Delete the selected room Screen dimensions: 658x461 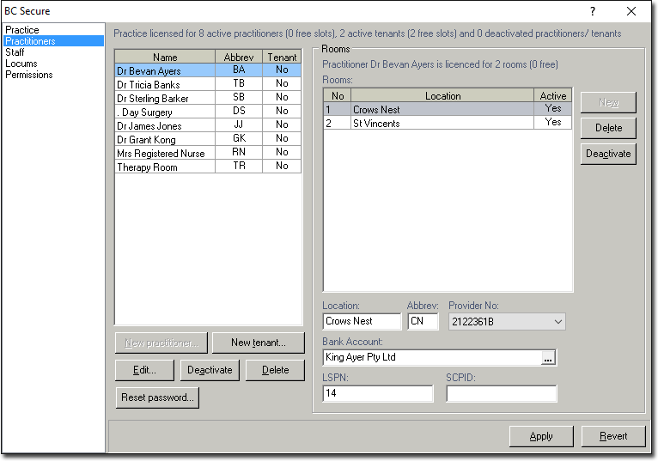(608, 128)
